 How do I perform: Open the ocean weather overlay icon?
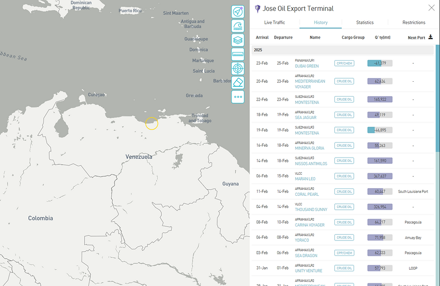click(238, 26)
